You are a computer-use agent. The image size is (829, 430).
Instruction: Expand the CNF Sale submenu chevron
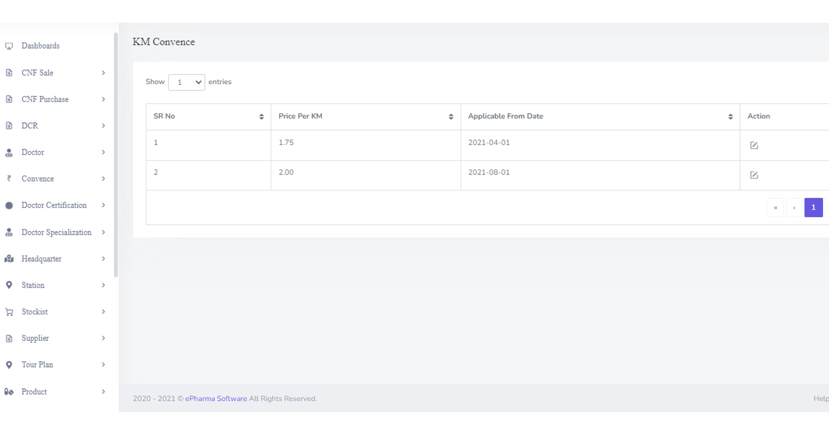pyautogui.click(x=103, y=72)
